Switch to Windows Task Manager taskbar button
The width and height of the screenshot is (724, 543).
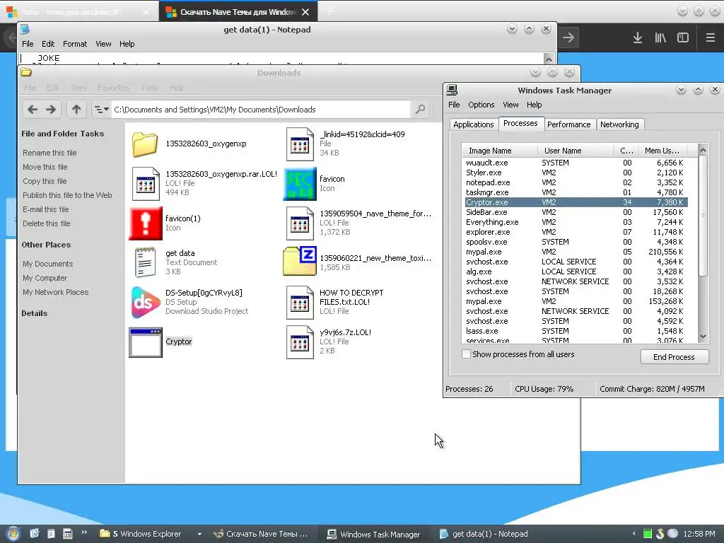click(374, 535)
